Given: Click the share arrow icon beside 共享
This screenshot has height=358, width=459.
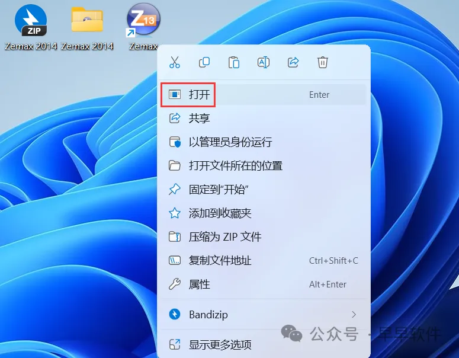Looking at the screenshot, I should [x=175, y=118].
